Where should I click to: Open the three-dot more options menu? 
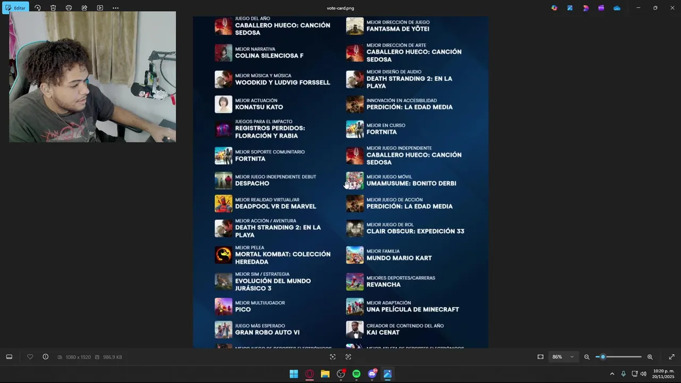[115, 8]
